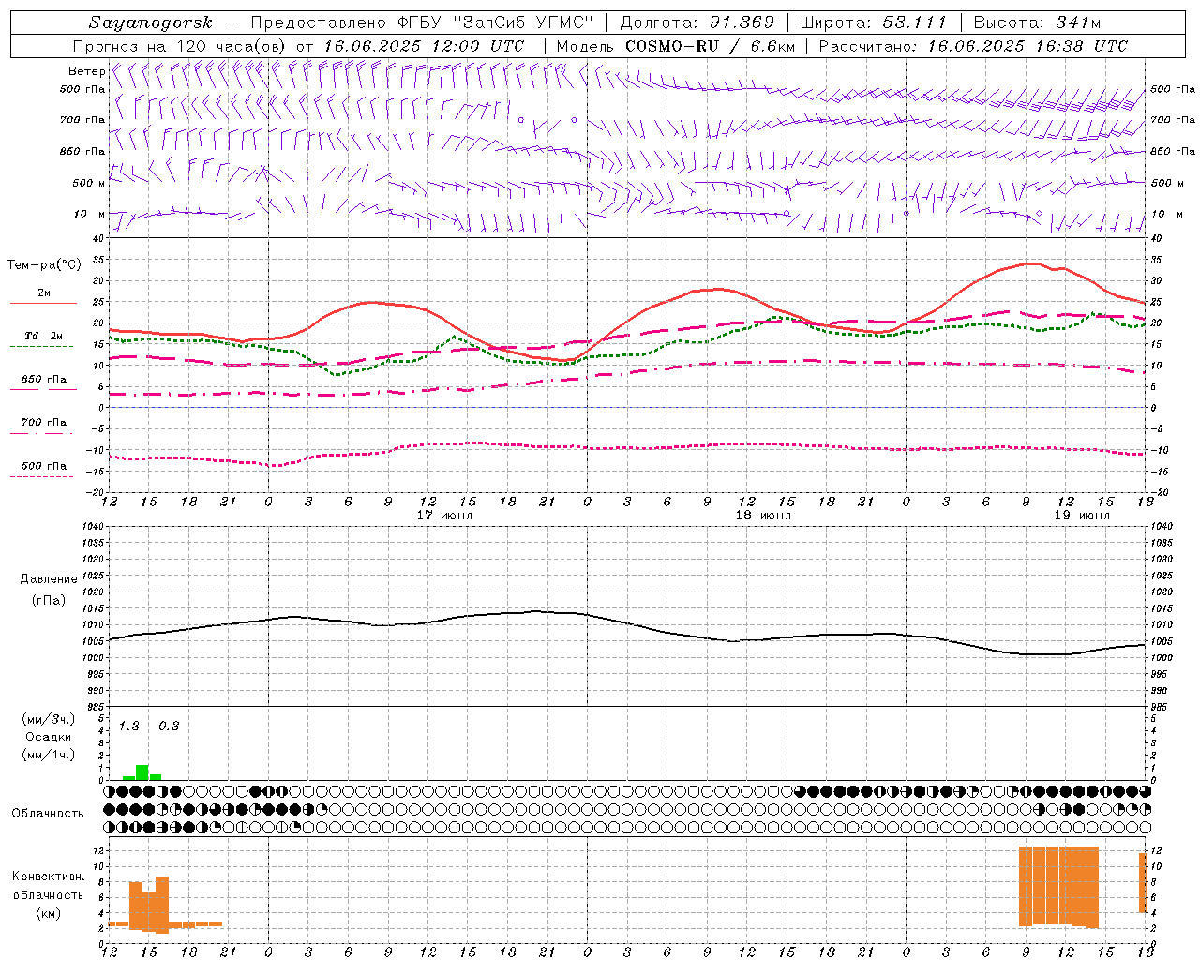Screen dimensions: 1200x960
Task: Click the precipitation total "1.3"
Action: pos(128,727)
